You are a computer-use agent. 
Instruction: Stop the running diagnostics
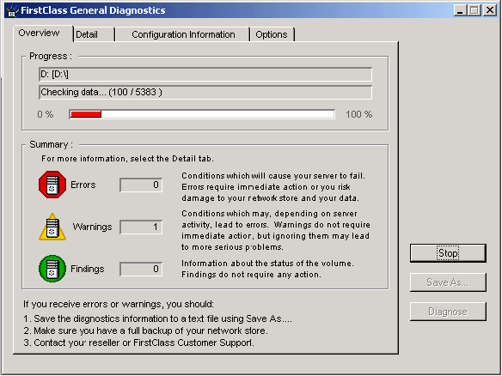pos(448,253)
